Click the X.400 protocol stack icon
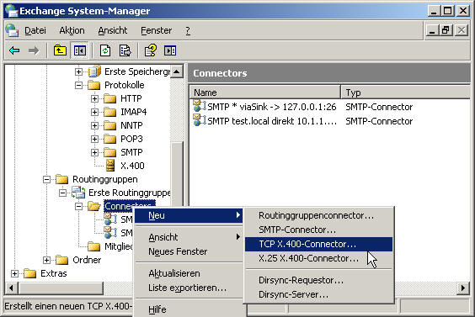Image resolution: width=475 pixels, height=317 pixels. [x=110, y=166]
